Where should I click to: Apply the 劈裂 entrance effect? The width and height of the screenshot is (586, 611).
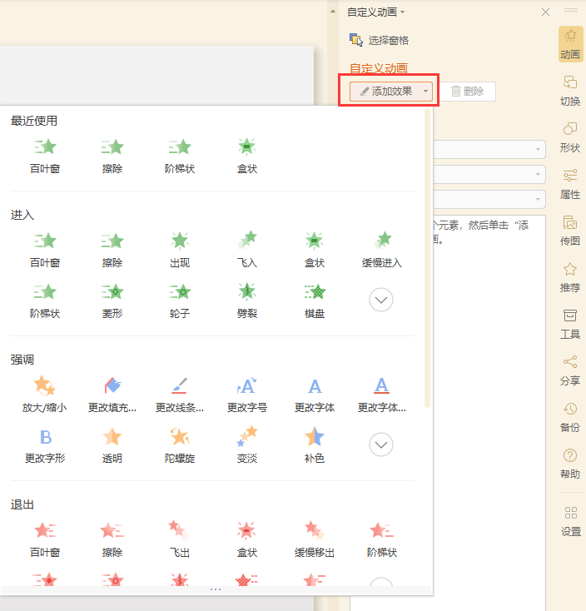[x=247, y=301]
